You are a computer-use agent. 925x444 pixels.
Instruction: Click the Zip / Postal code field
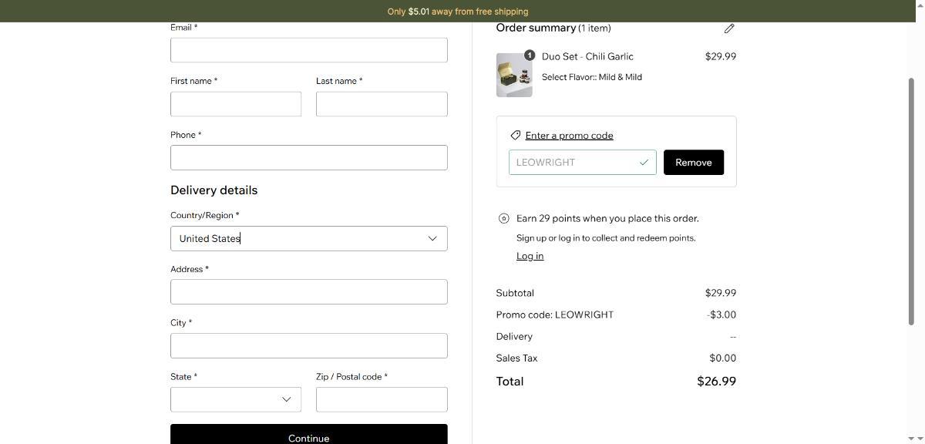(382, 399)
